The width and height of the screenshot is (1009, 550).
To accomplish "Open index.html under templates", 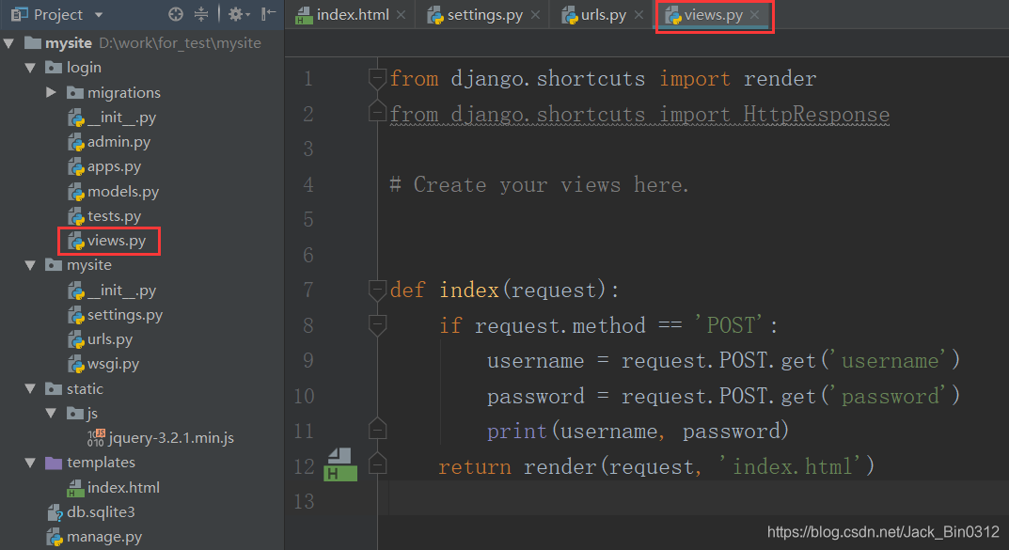I will (x=123, y=488).
